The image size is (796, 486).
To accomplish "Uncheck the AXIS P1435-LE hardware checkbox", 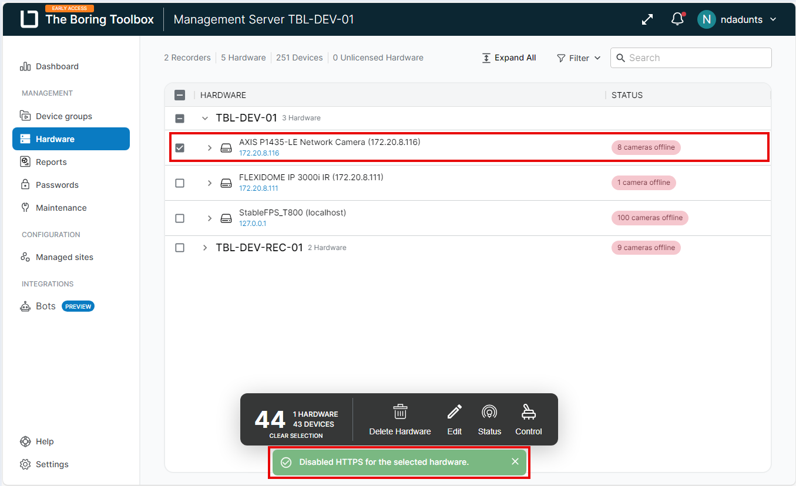I will (x=180, y=148).
